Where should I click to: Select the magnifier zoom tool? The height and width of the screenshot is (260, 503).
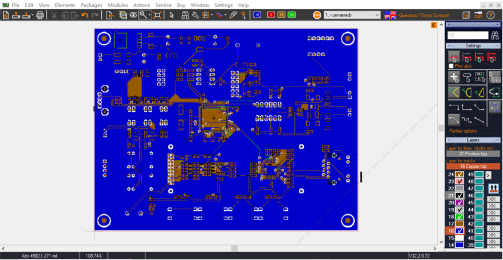144,15
